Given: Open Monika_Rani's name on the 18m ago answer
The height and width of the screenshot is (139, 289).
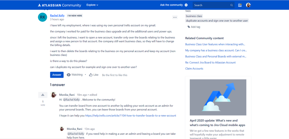Looking at the screenshot, I should click(x=67, y=95).
